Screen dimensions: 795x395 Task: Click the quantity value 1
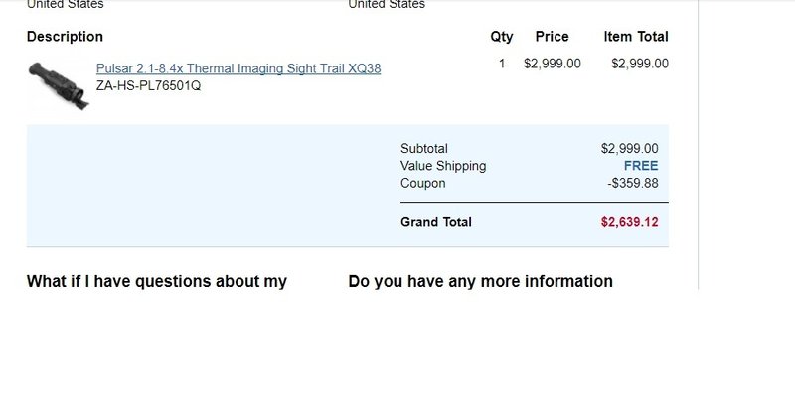point(502,64)
